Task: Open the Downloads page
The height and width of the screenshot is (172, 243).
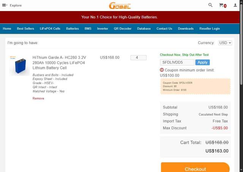Action: (186, 29)
